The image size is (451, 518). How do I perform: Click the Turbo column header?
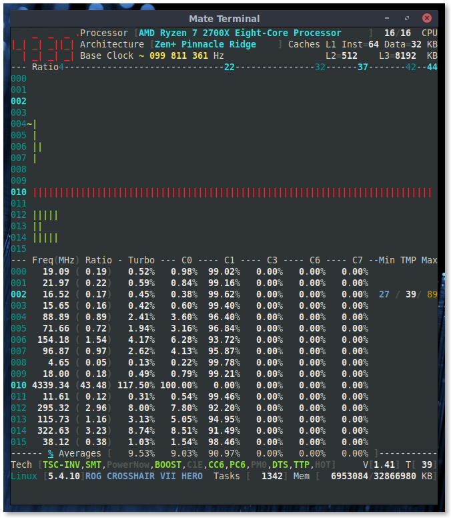(141, 260)
